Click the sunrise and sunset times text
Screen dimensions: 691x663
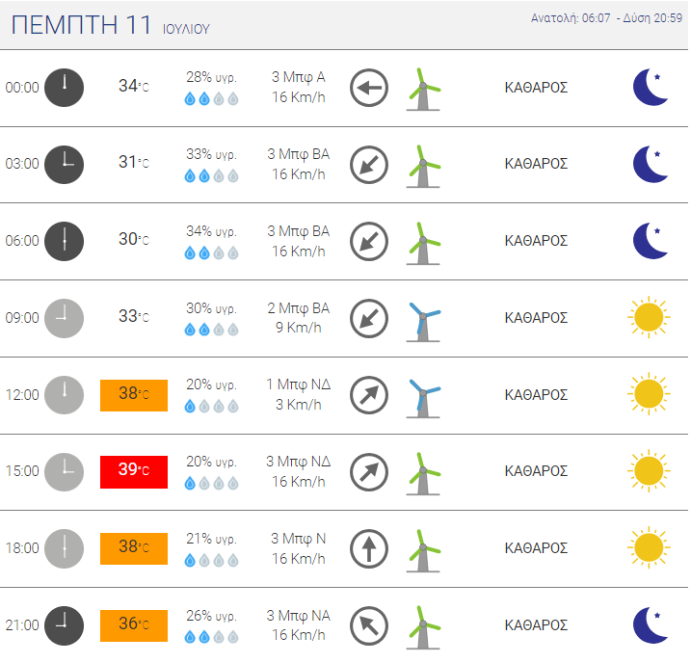point(606,18)
